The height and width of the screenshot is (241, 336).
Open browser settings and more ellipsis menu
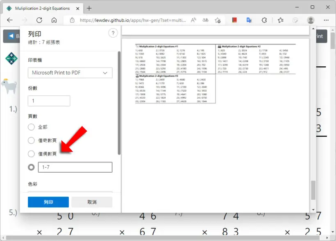(x=326, y=20)
